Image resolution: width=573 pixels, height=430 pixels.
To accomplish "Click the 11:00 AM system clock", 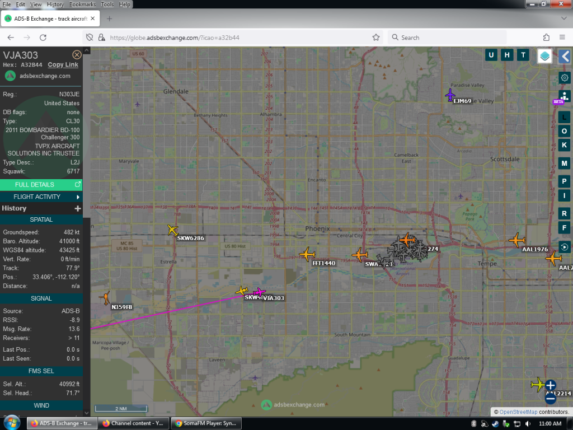I will (x=550, y=423).
